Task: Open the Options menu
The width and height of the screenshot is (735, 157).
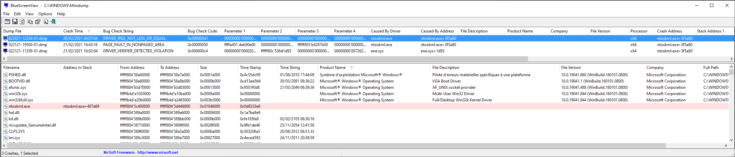Action: (x=45, y=14)
